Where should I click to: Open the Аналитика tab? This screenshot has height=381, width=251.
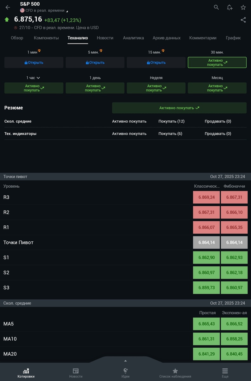tap(133, 38)
